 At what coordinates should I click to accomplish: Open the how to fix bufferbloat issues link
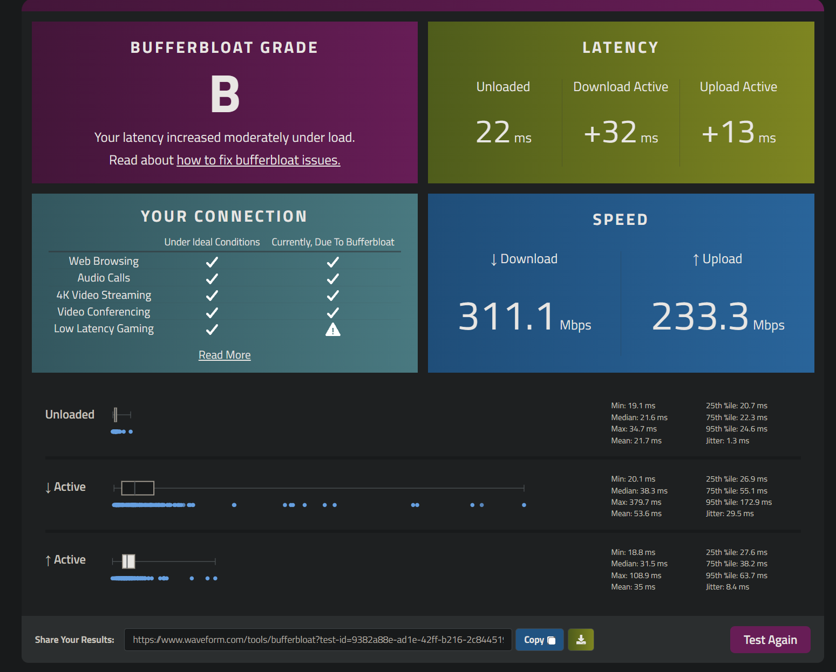[259, 160]
